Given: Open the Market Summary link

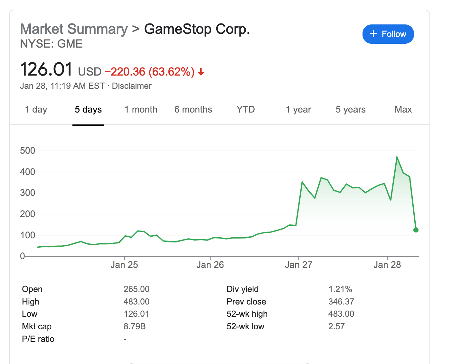Looking at the screenshot, I should (74, 29).
